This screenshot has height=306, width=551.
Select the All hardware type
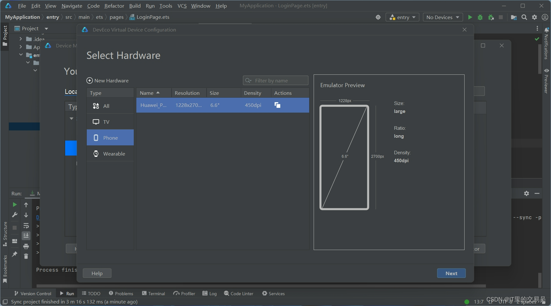110,106
